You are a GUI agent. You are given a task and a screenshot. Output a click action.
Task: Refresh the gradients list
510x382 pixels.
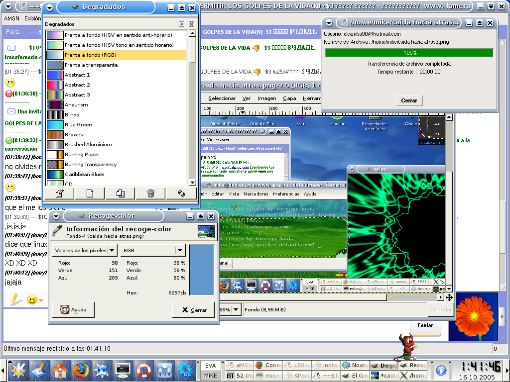pos(181,193)
